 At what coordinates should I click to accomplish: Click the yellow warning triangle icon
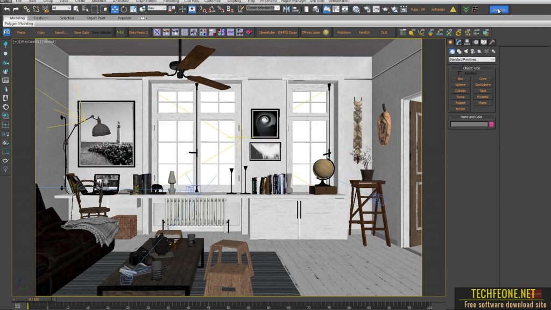[453, 10]
